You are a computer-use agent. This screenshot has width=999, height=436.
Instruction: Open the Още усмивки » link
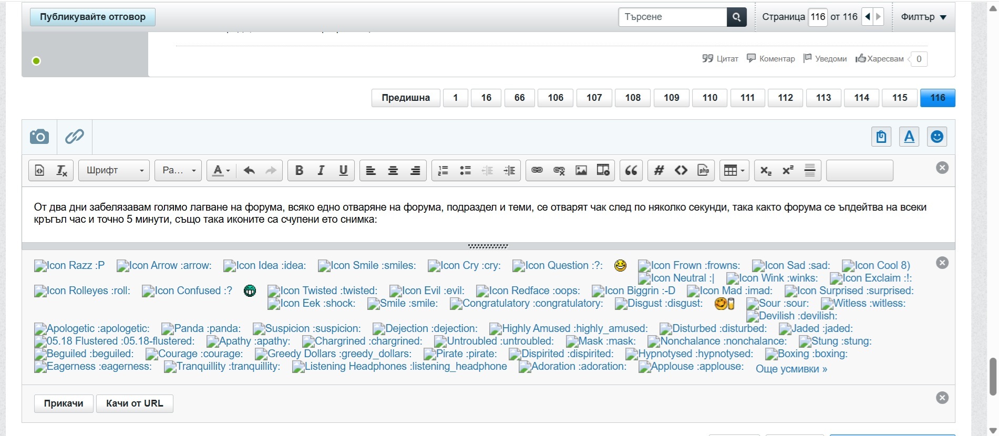pos(791,369)
